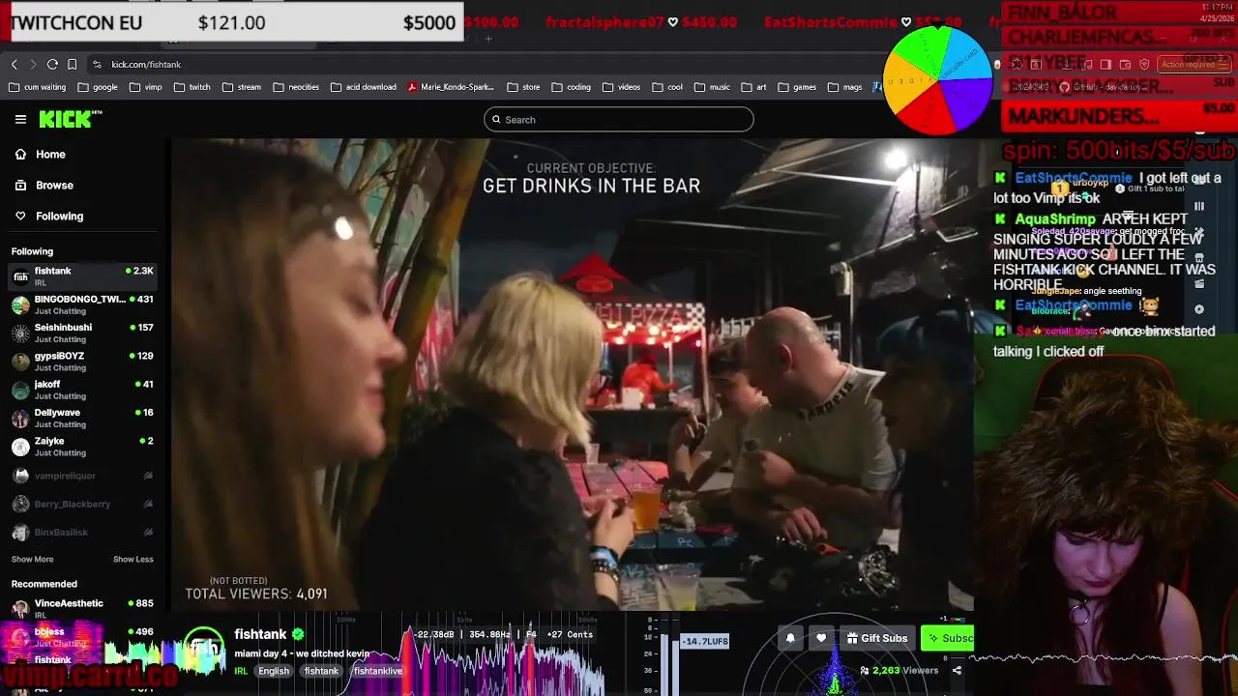The height and width of the screenshot is (696, 1238).
Task: Select fishtank channel in Following list
Action: (82, 276)
